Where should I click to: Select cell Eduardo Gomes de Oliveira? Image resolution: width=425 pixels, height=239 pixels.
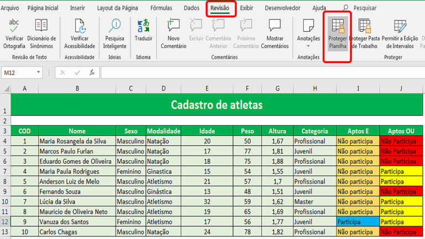click(x=77, y=162)
